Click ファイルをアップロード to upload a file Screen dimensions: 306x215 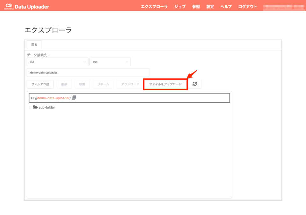coord(165,84)
